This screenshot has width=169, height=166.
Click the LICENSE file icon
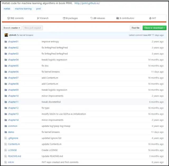[x=6, y=150]
